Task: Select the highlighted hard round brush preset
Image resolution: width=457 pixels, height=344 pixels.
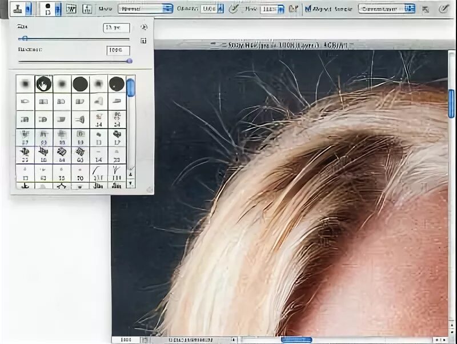Action: (44, 84)
